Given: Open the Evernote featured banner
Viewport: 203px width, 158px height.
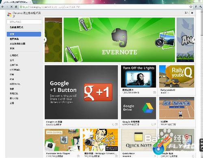Looking at the screenshot, I should 119,40.
